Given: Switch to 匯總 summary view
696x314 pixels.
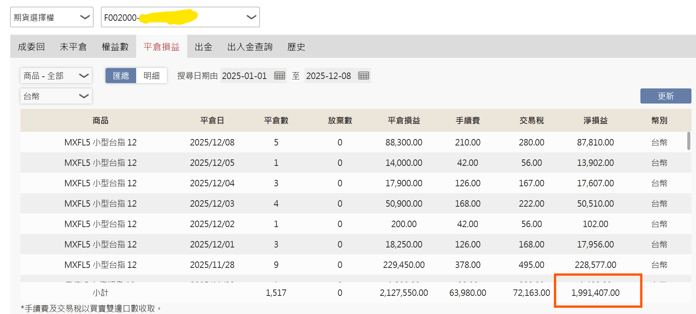Looking at the screenshot, I should 121,76.
